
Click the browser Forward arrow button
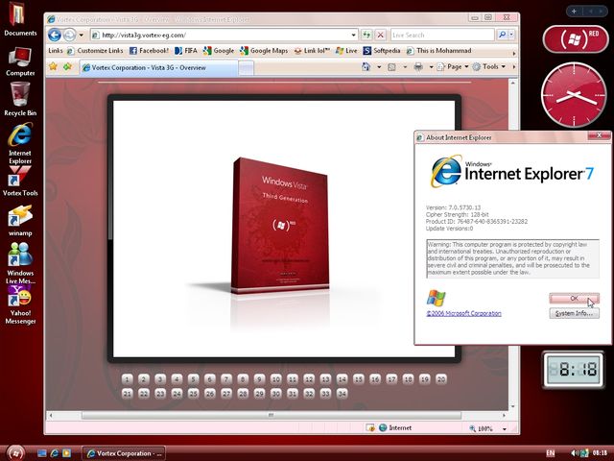(x=69, y=35)
